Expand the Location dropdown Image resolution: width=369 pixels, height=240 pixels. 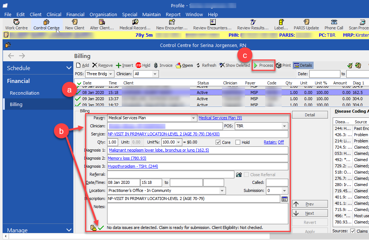click(222, 191)
